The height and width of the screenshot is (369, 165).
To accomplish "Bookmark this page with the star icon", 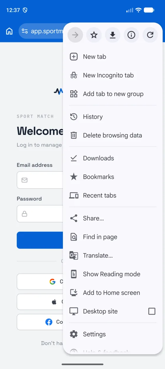I will [x=94, y=35].
